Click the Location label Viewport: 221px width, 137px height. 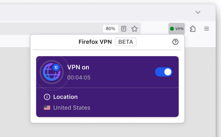[65, 97]
